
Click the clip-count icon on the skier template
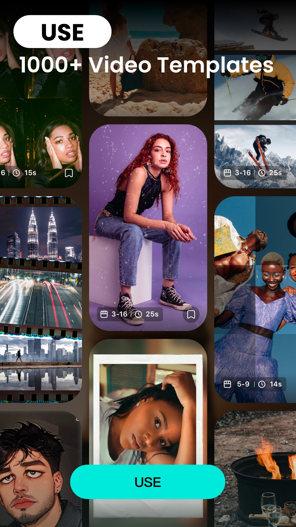(x=227, y=173)
